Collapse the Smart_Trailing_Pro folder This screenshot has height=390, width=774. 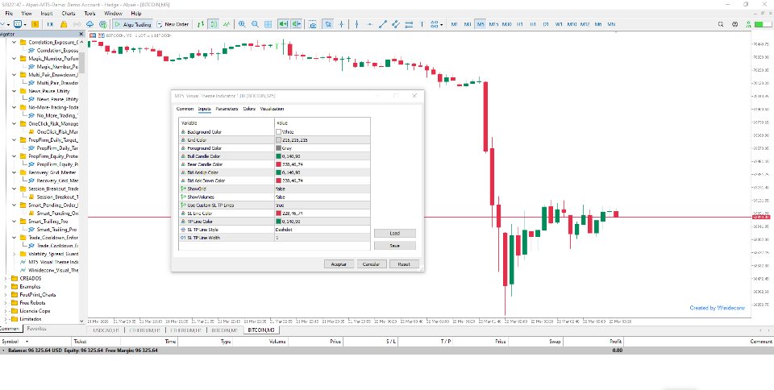[x=15, y=222]
